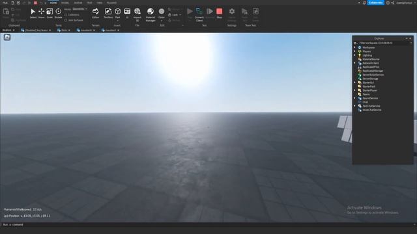This screenshot has width=417, height=234.
Task: Switch to the Slide script tab
Action: tap(64, 31)
